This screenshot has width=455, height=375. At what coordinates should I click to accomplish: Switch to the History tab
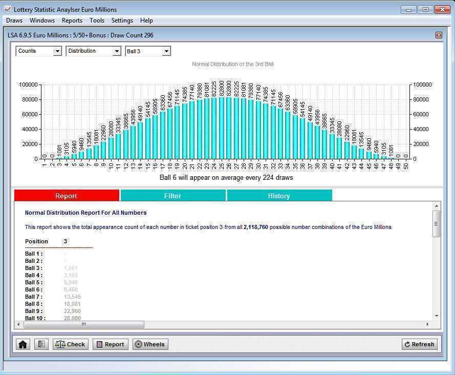tap(279, 196)
